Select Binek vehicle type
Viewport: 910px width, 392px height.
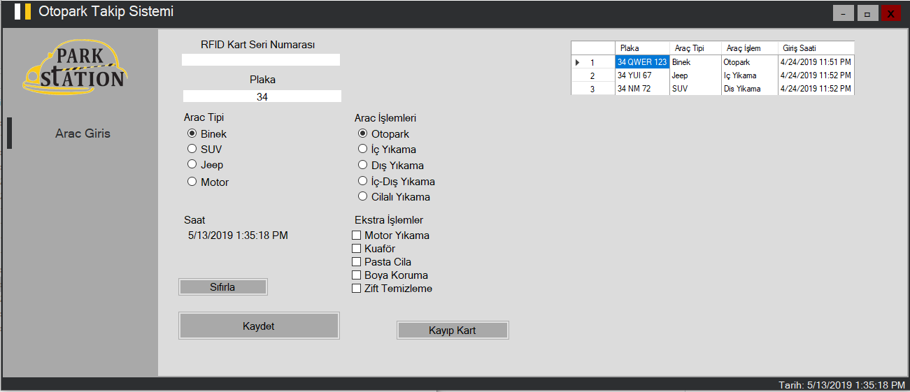click(x=207, y=133)
